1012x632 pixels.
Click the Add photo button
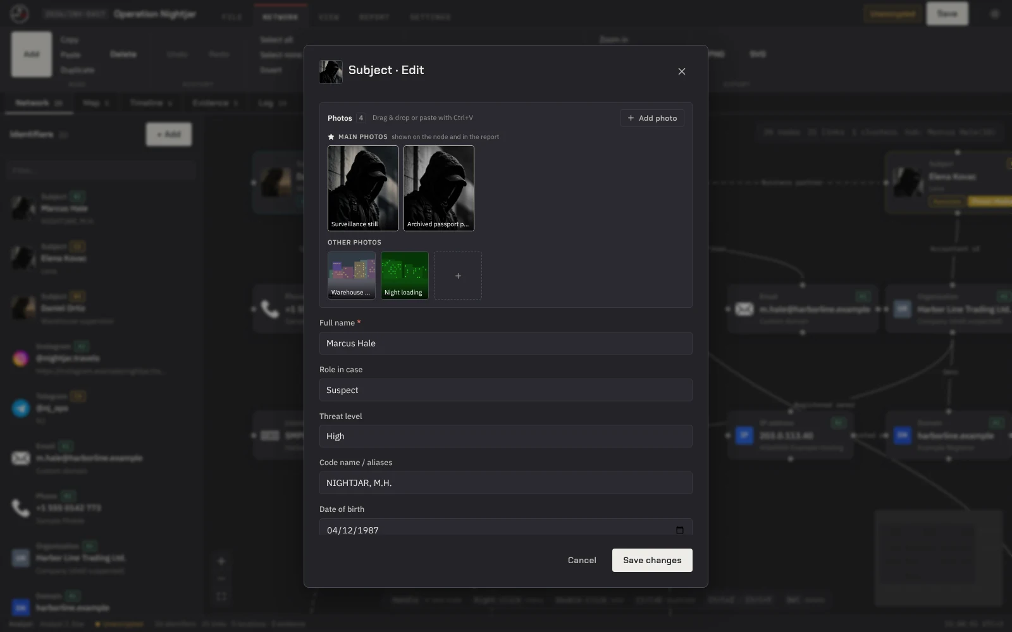coord(651,118)
